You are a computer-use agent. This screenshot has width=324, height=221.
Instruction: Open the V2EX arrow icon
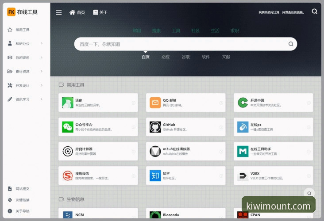click(243, 175)
